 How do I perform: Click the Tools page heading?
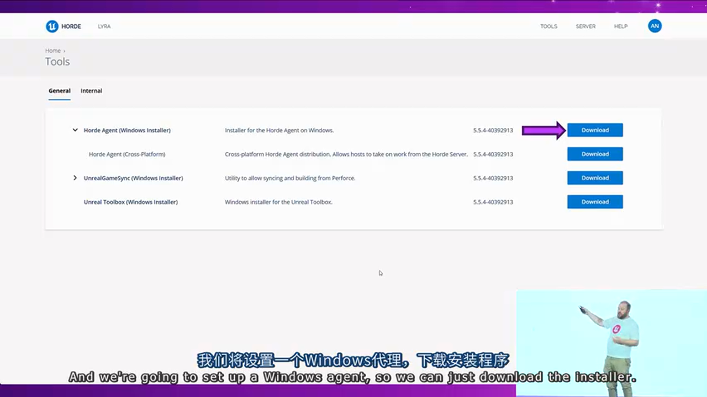tap(57, 62)
